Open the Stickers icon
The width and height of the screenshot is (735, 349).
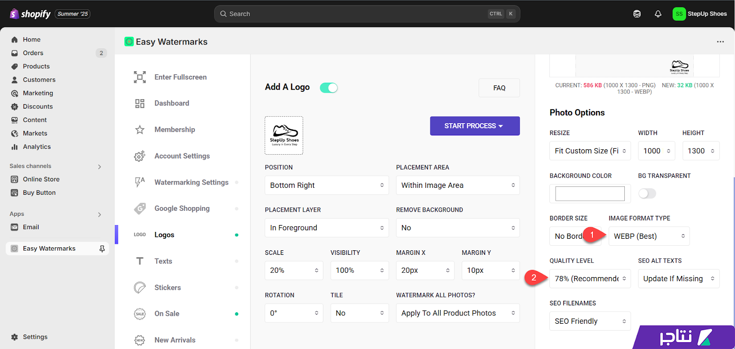tap(140, 287)
